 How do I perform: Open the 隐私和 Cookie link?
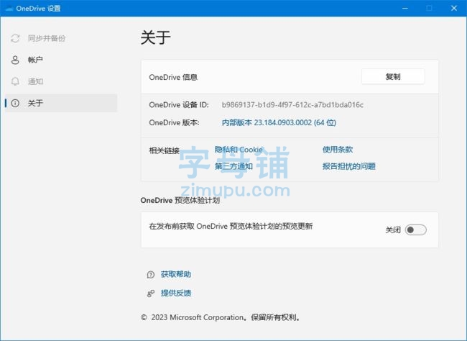[x=239, y=150]
